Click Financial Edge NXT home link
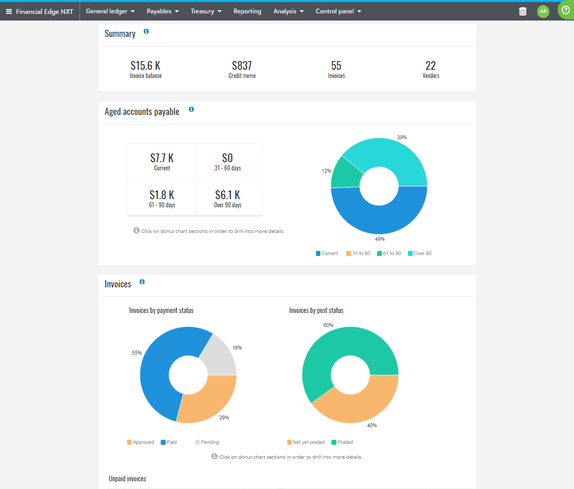 tap(45, 10)
